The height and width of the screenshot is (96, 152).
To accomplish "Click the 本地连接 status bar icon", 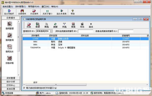I will coord(3,93).
